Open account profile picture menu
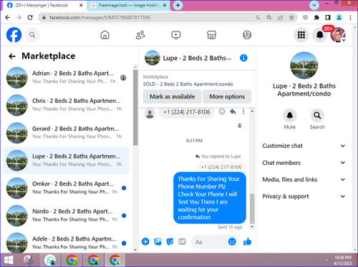358x267 pixels. point(338,35)
